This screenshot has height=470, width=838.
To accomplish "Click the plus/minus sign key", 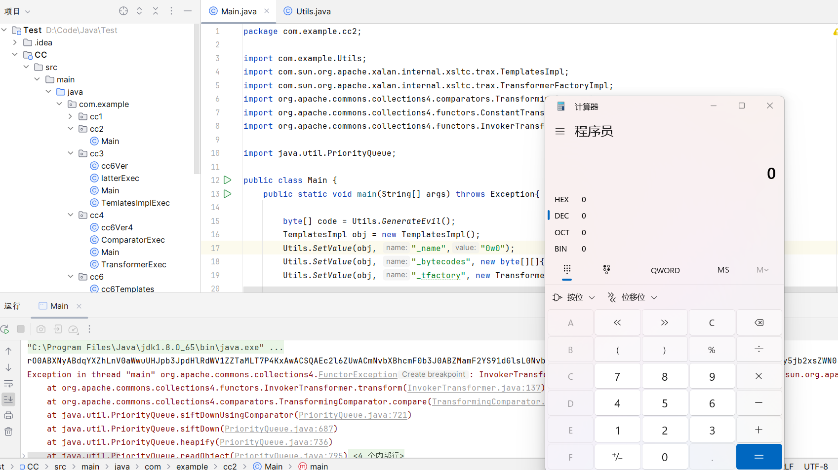I will coord(617,457).
